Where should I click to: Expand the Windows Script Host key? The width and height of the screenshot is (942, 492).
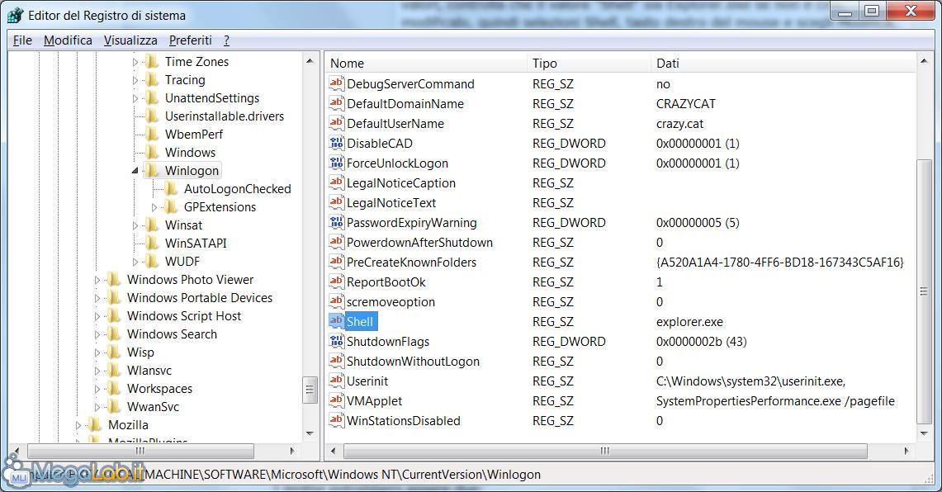(x=97, y=316)
